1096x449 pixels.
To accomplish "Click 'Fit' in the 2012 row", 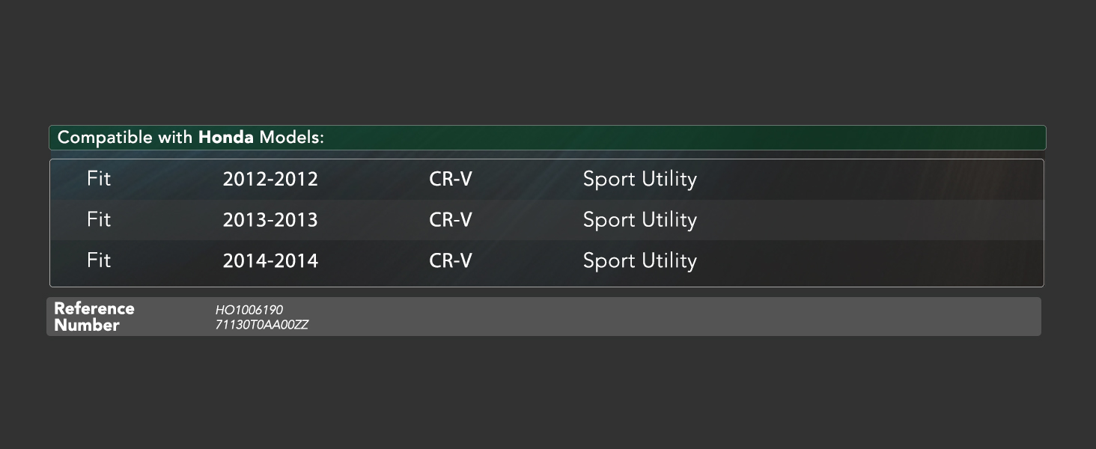I will coord(99,179).
